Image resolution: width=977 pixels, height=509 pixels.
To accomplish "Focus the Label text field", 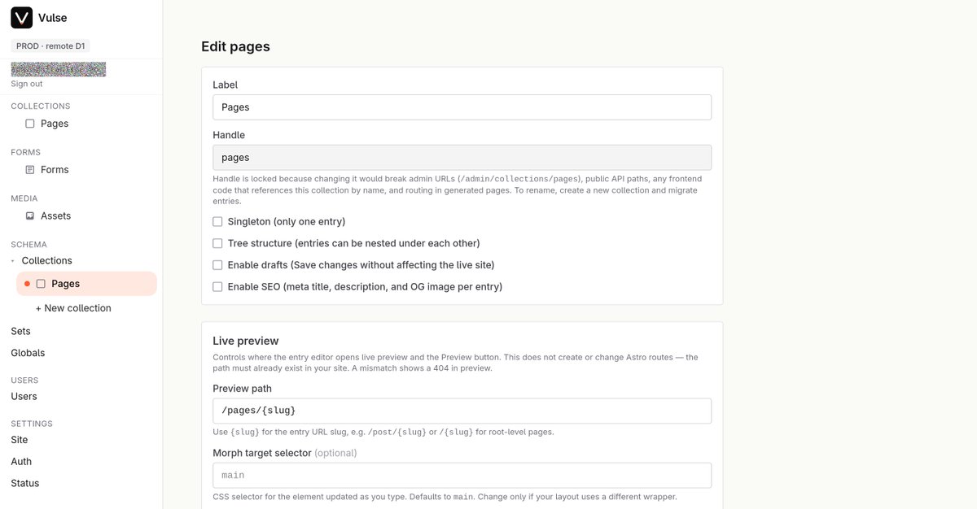I will click(x=462, y=107).
